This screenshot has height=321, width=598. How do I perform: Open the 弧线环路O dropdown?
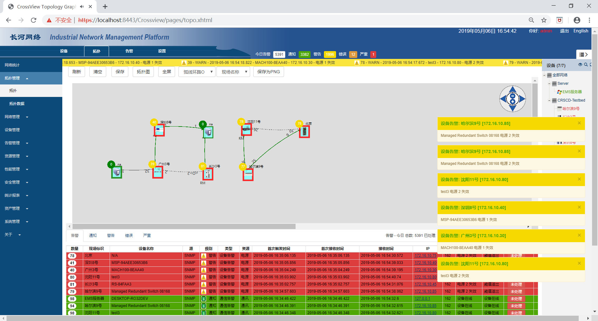[x=197, y=72]
